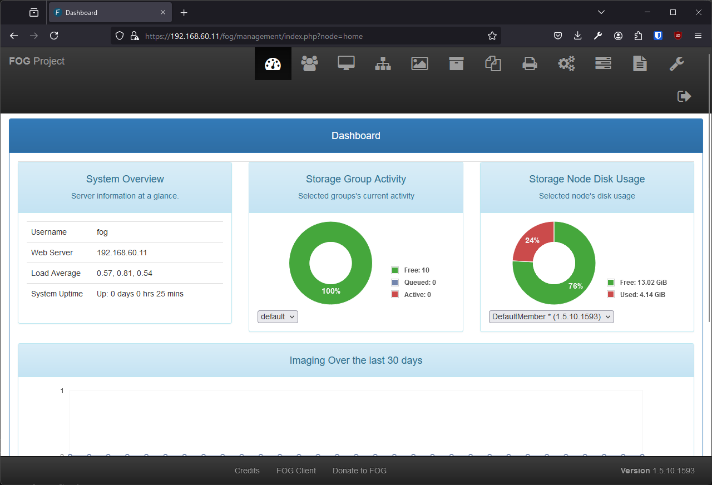Click the 'Imaging Over the last 30 days' heading
712x485 pixels.
(356, 360)
